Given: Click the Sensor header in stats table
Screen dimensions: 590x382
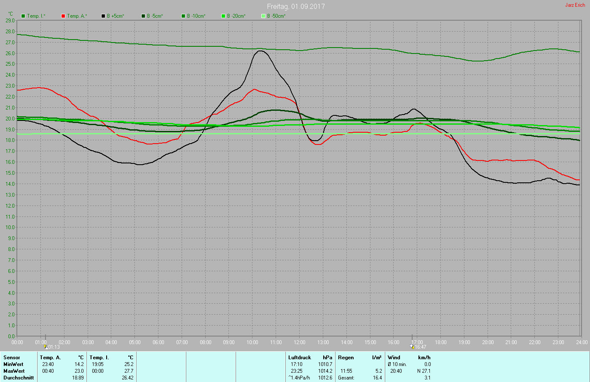Looking at the screenshot, I should pyautogui.click(x=11, y=358).
